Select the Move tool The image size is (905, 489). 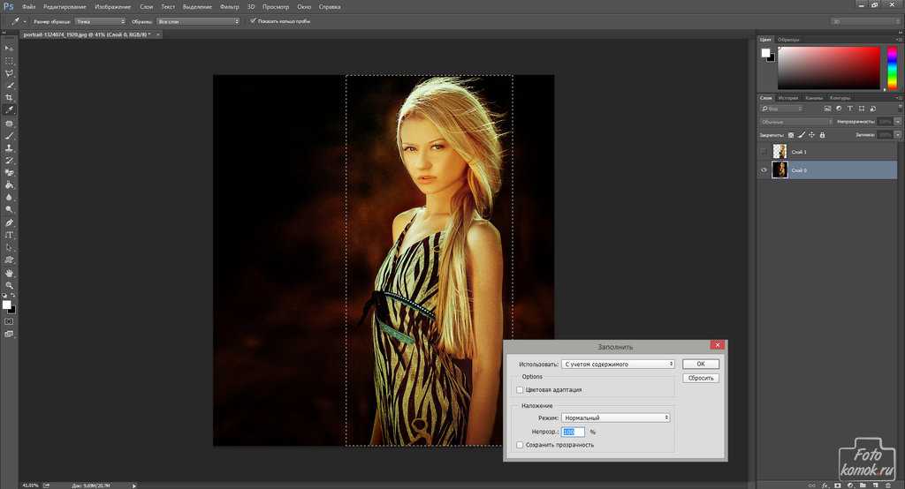point(9,49)
